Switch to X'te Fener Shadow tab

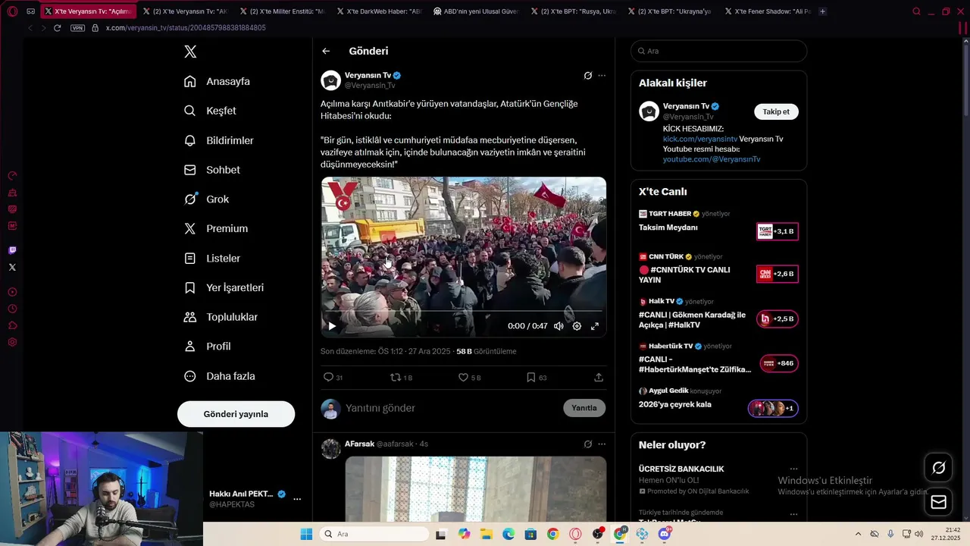click(x=767, y=11)
